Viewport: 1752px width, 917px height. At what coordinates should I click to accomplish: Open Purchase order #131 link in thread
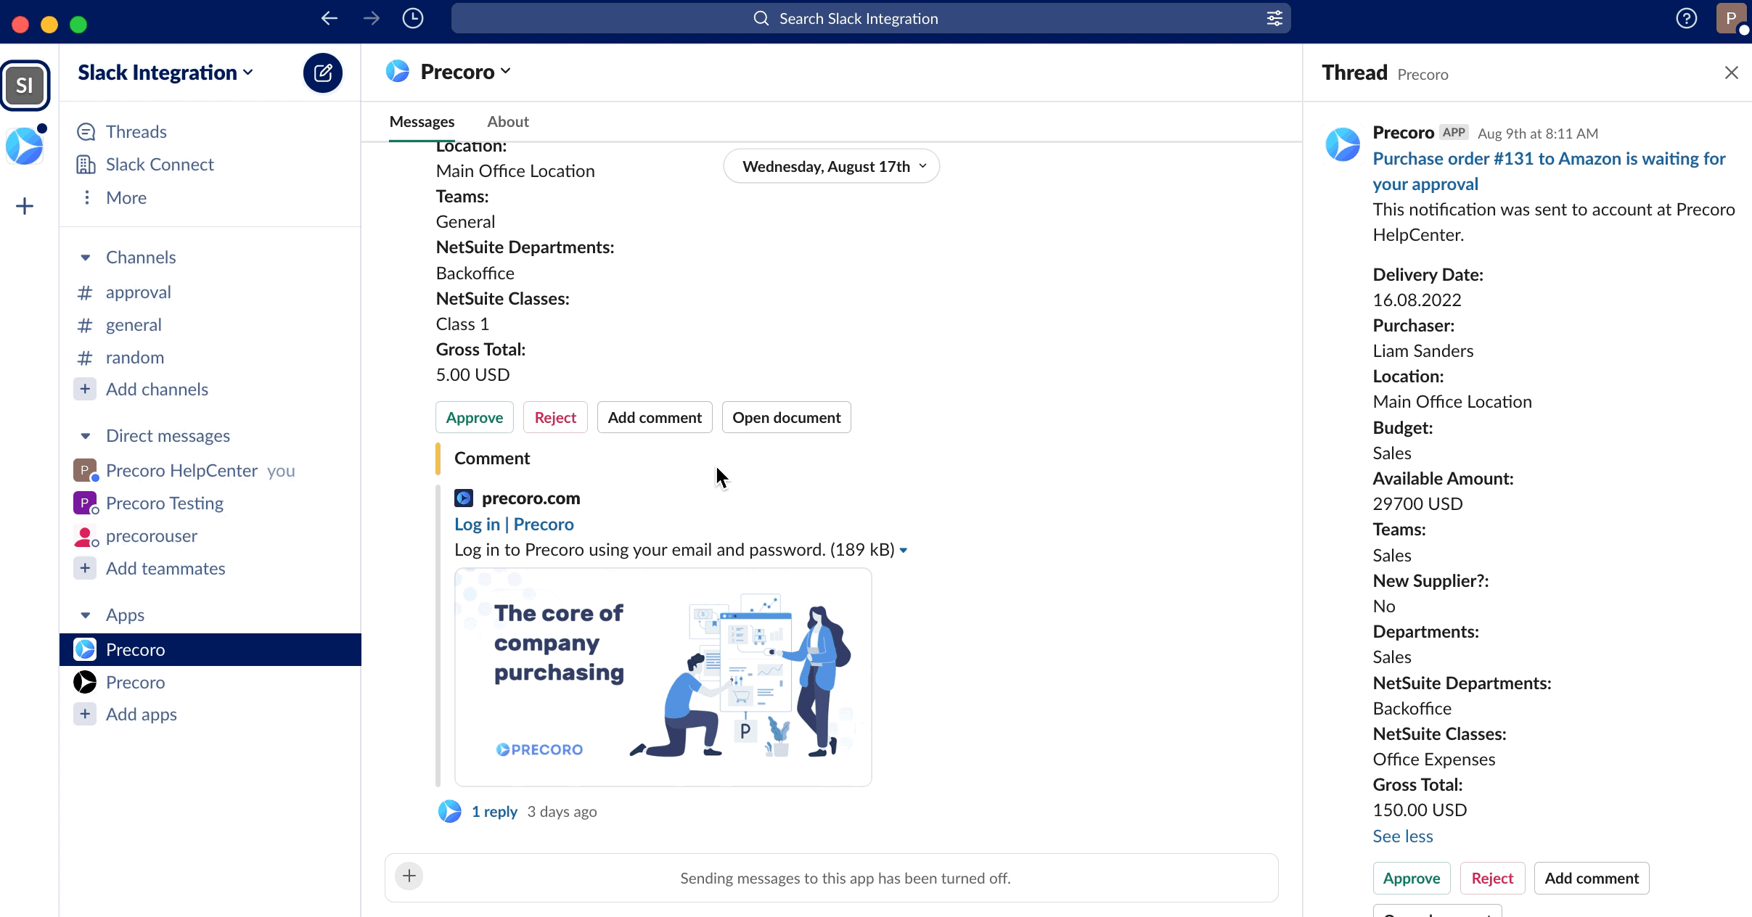[x=1549, y=172]
